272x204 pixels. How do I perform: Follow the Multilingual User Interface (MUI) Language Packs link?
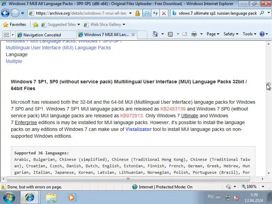(58, 48)
